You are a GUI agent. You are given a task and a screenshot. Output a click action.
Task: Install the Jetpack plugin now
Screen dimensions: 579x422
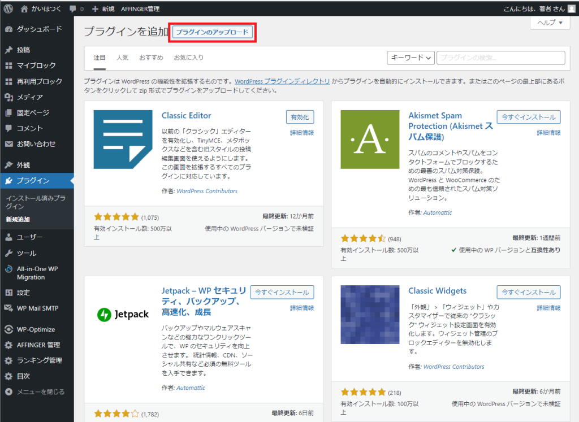[282, 292]
